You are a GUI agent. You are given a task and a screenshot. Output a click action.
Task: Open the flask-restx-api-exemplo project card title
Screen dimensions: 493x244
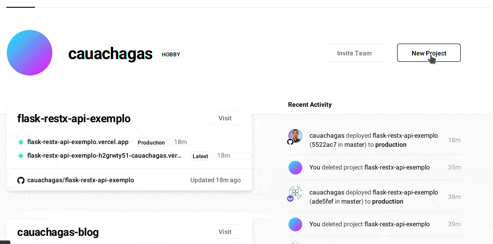coord(74,119)
